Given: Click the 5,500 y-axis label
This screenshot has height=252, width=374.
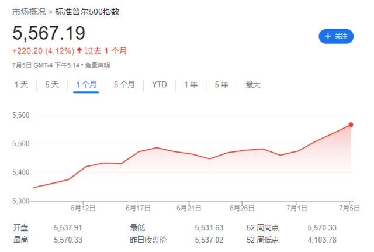Looking at the screenshot, I should [21, 144].
